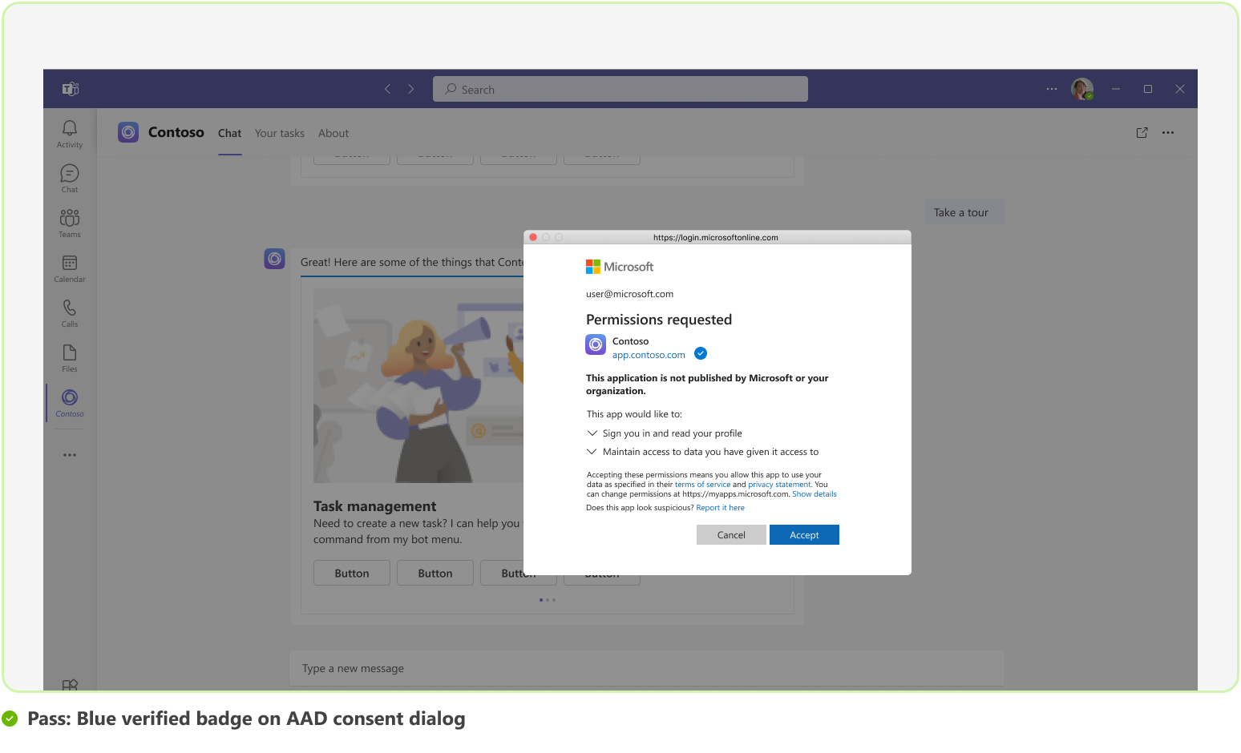Click the carousel pagination dots
Screen dimensions: 1241x753
tap(548, 600)
